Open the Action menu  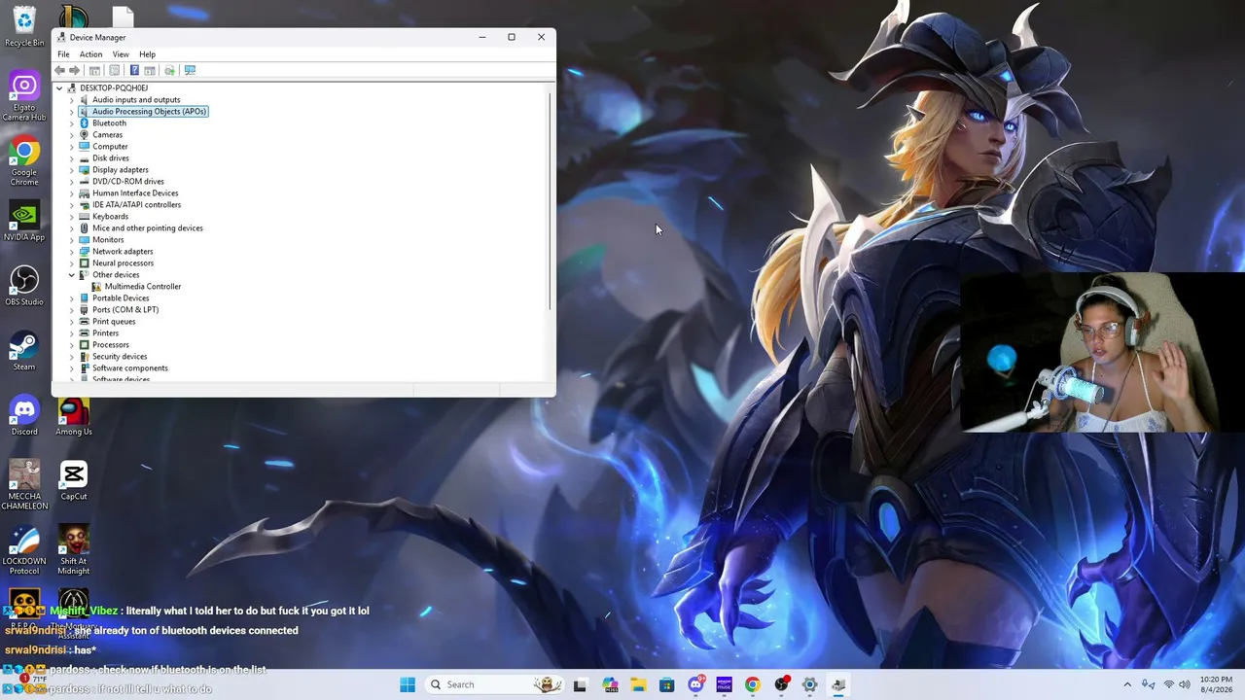pos(90,54)
